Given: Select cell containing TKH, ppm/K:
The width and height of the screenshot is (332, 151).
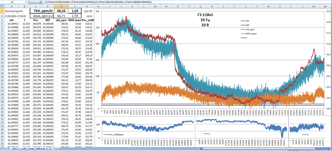Looking at the screenshot, I should tap(43, 11).
